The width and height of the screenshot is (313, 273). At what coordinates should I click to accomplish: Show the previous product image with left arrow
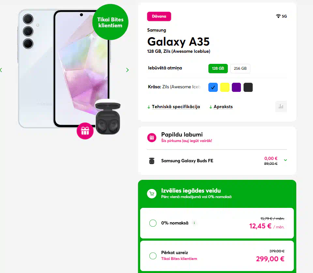(x=1, y=70)
